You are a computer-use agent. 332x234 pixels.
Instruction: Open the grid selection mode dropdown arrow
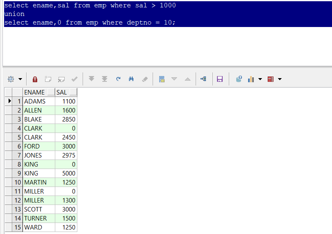coord(20,79)
